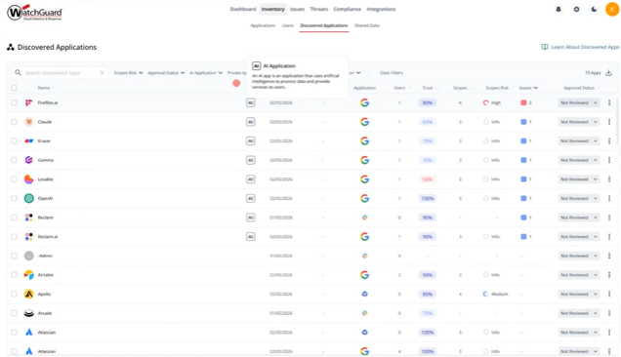Select the Apollo row checkbox
The image size is (621, 357).
pyautogui.click(x=15, y=294)
